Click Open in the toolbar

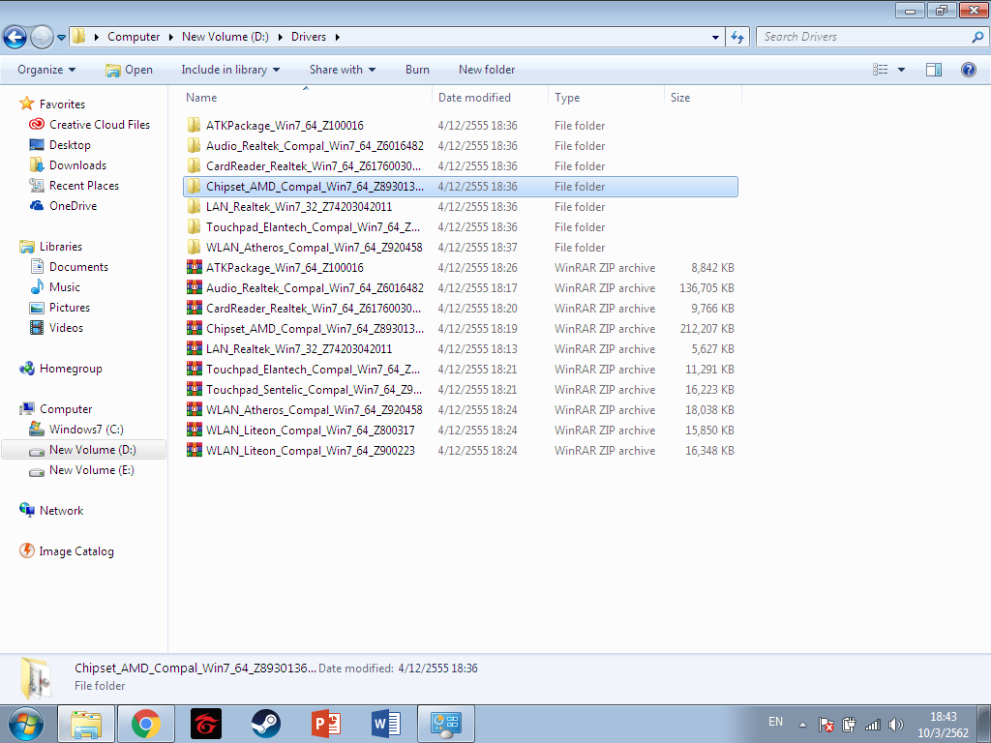pos(129,70)
